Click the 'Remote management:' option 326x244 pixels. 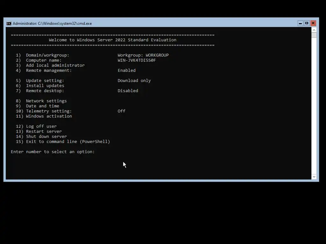pyautogui.click(x=44, y=70)
